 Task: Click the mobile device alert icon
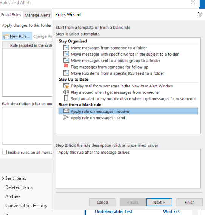(66, 98)
